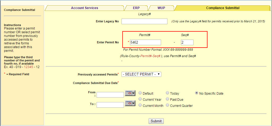This screenshot has height=126, width=272.
Task: Click the To date text field
Action: click(110, 105)
